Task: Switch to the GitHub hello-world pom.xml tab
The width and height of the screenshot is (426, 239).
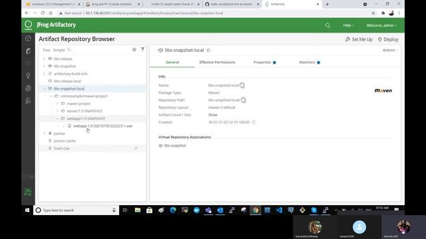Action: click(232, 4)
